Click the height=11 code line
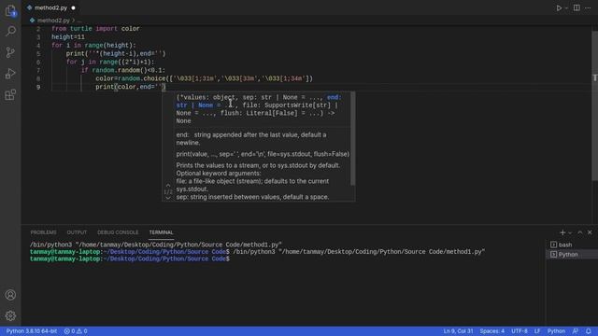This screenshot has width=598, height=336. [68, 37]
